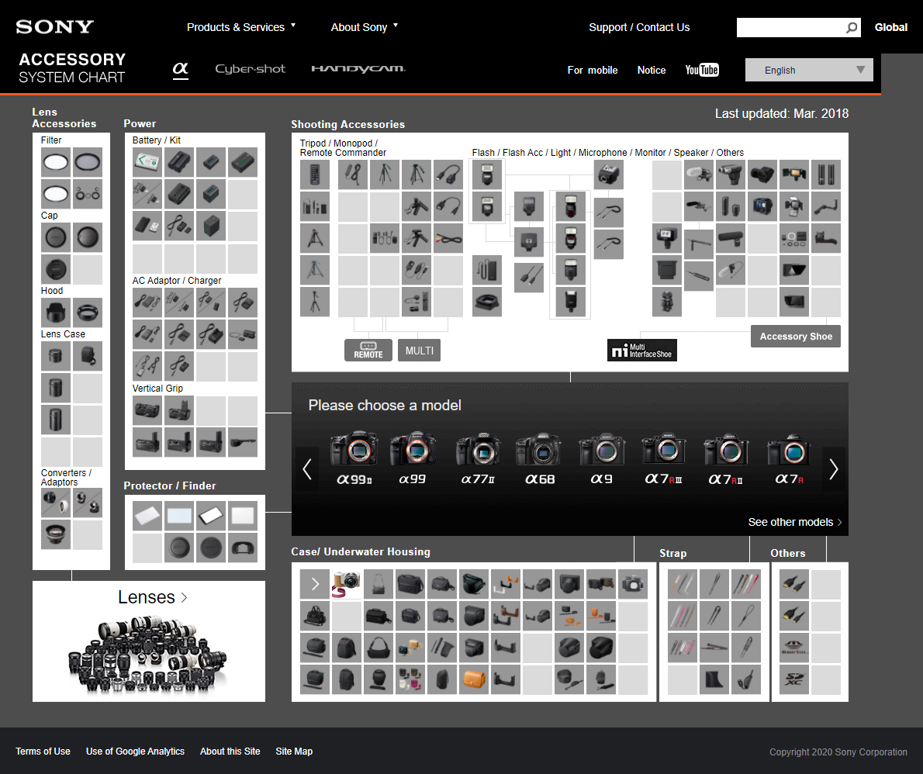Select the first flash unit icon
This screenshot has width=923, height=774.
487,174
